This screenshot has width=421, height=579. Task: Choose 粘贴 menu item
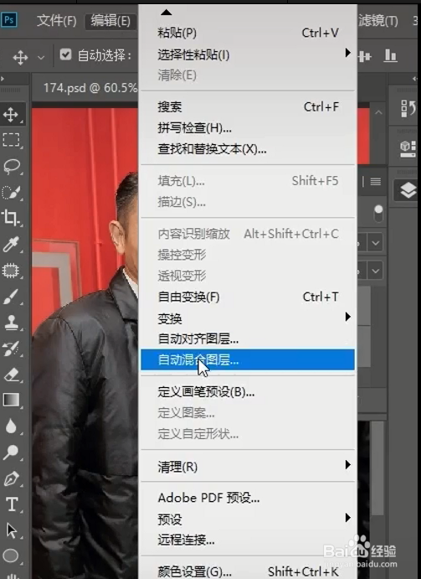point(248,33)
